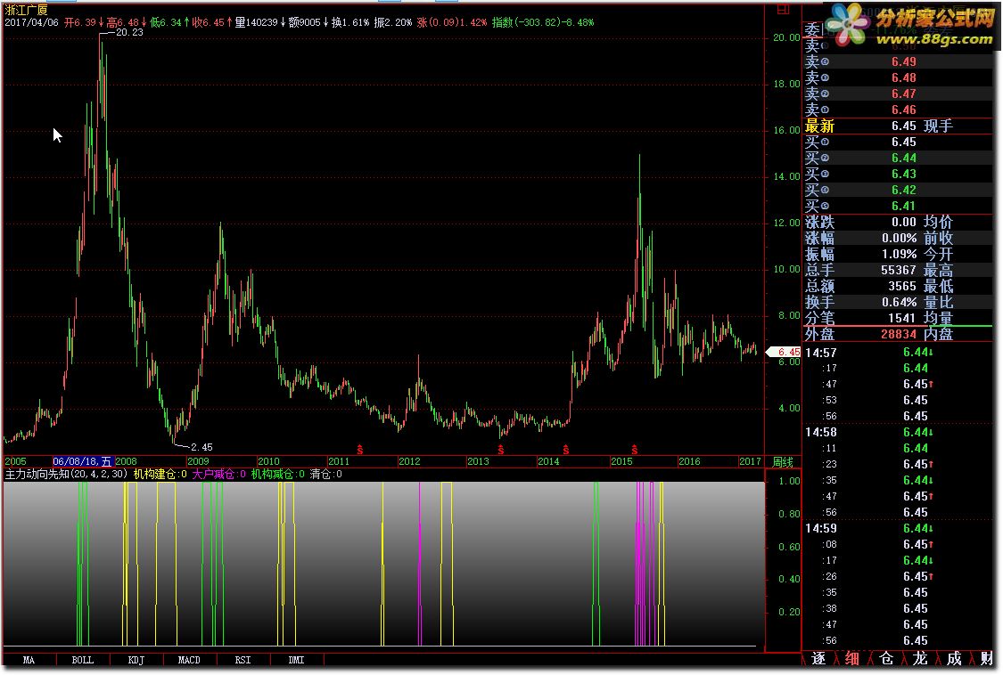Viewport: 1003px width, 675px height.
Task: Click the 周线 period label
Action: coord(783,461)
